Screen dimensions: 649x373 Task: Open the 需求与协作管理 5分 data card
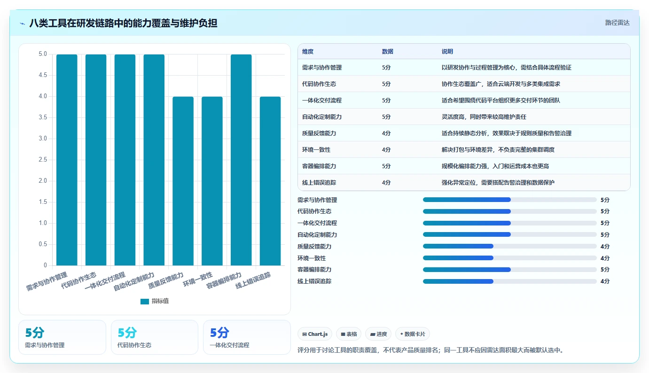(x=62, y=337)
